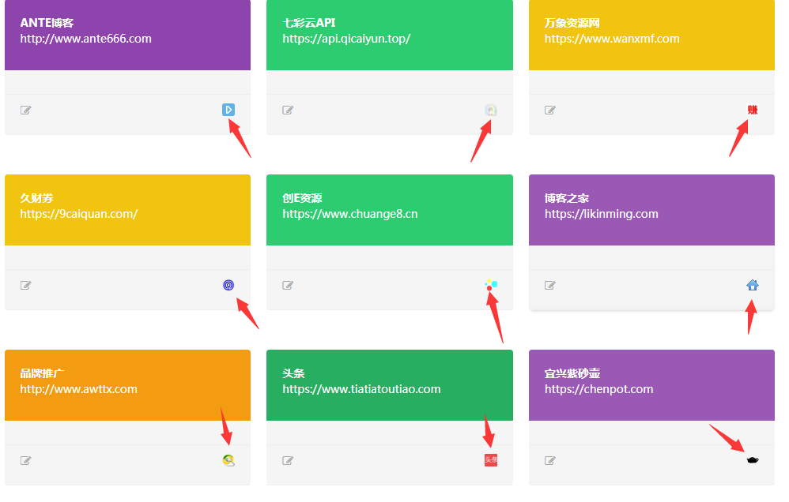Edit the 万象资源网 link card
The width and height of the screenshot is (789, 502).
coord(550,111)
